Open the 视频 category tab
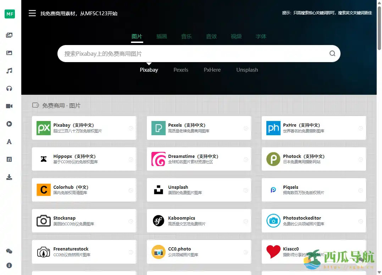 [236, 37]
